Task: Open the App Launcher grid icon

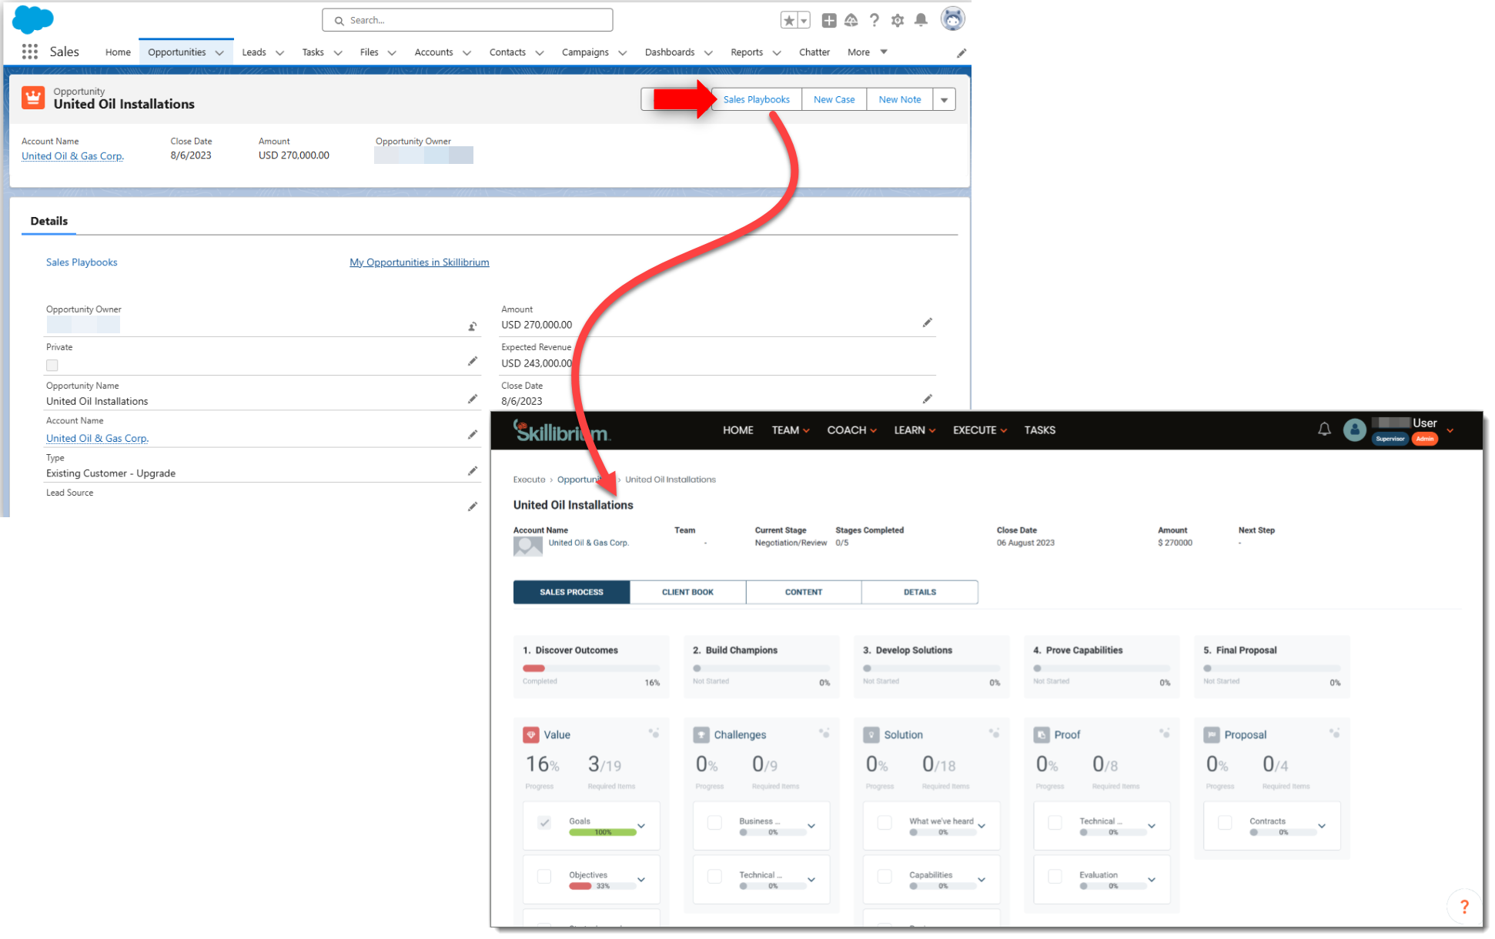Action: click(x=30, y=52)
